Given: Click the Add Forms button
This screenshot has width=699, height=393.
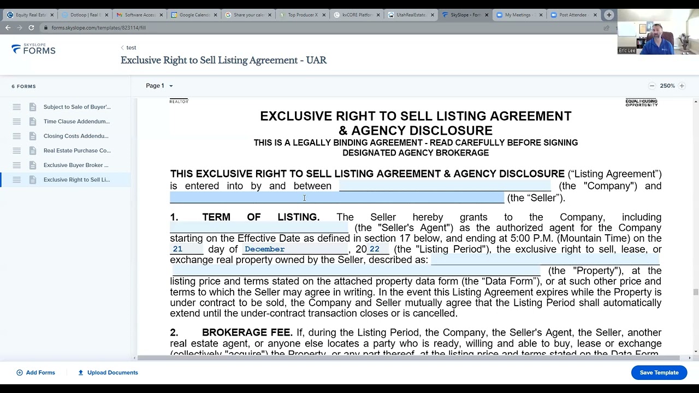Looking at the screenshot, I should 35,372.
